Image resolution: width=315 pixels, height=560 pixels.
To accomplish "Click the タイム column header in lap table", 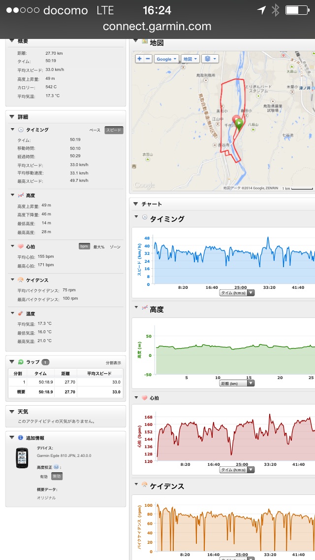I will point(40,374).
